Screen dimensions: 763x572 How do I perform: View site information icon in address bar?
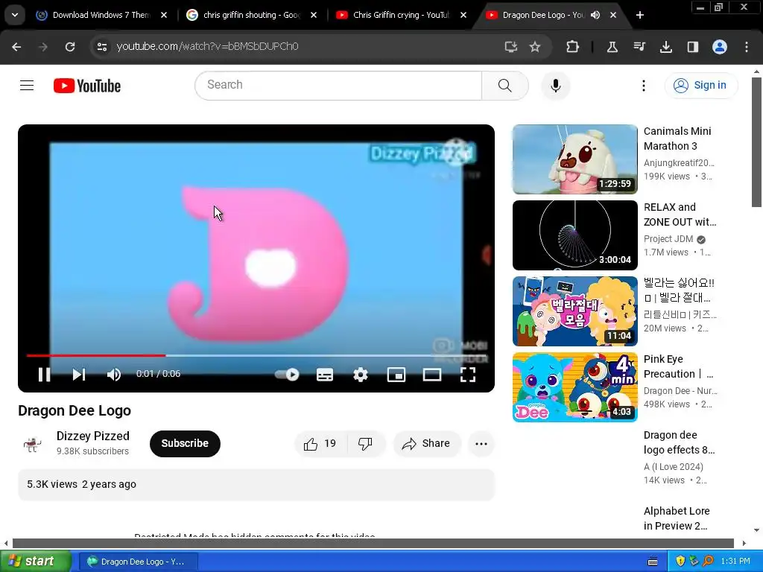point(101,47)
